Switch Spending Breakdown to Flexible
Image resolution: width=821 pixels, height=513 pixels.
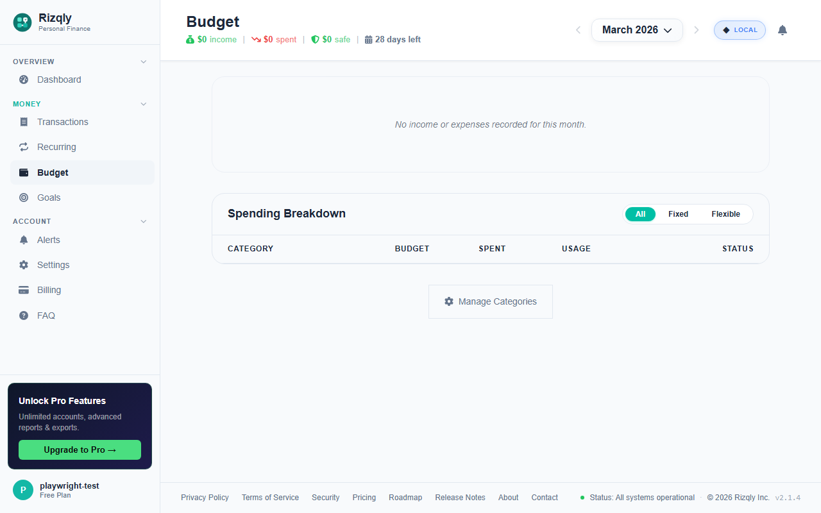click(x=725, y=214)
